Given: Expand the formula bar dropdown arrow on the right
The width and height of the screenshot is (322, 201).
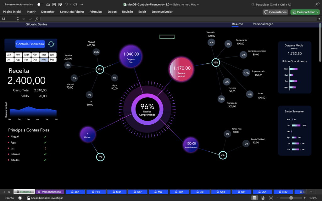Looking at the screenshot, I should (319, 19).
